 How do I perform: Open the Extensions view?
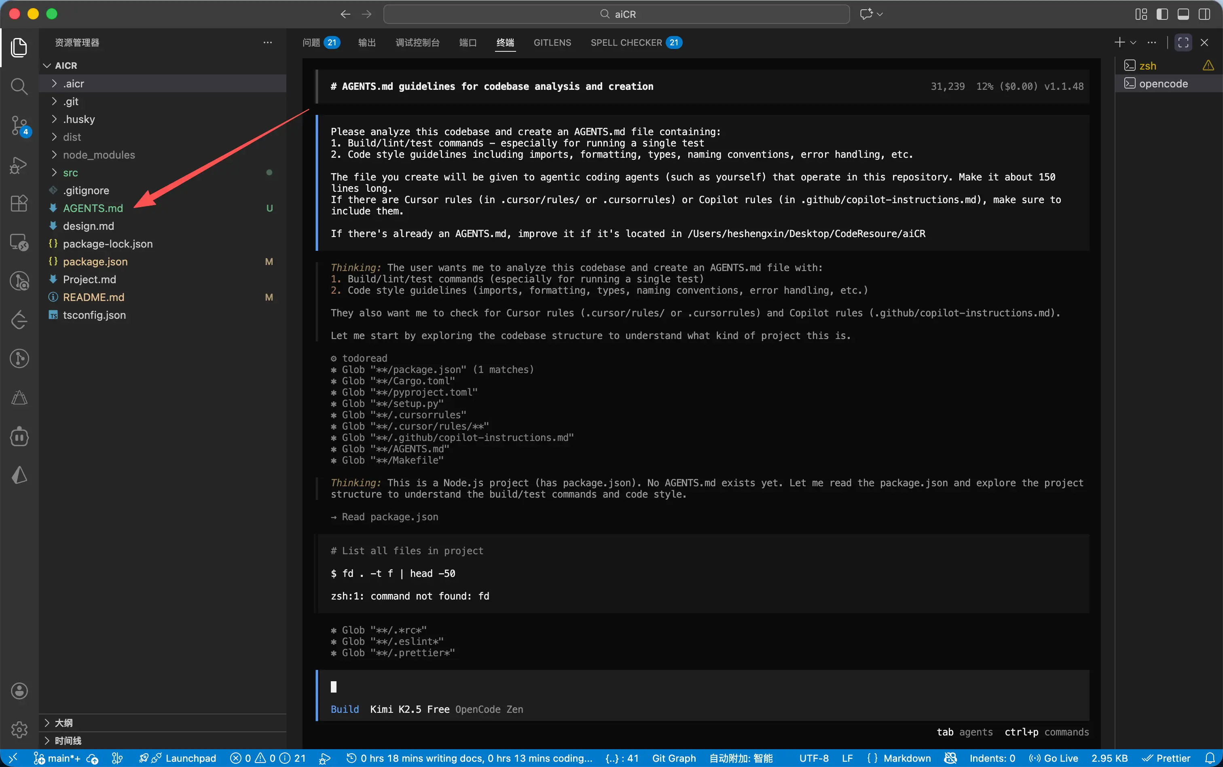click(19, 203)
